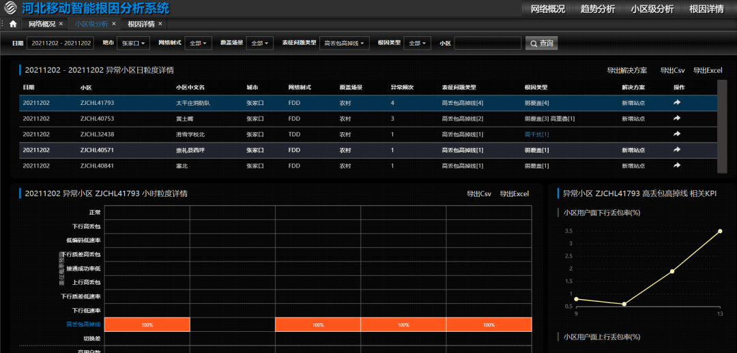Export daily detail table as Excel

tap(708, 70)
